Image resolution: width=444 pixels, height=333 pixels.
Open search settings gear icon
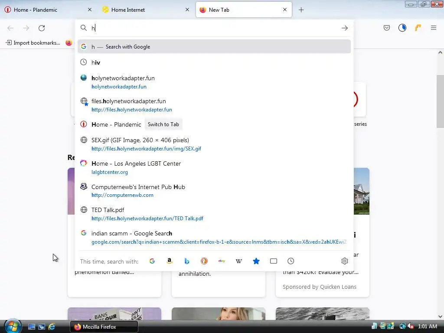point(345,261)
